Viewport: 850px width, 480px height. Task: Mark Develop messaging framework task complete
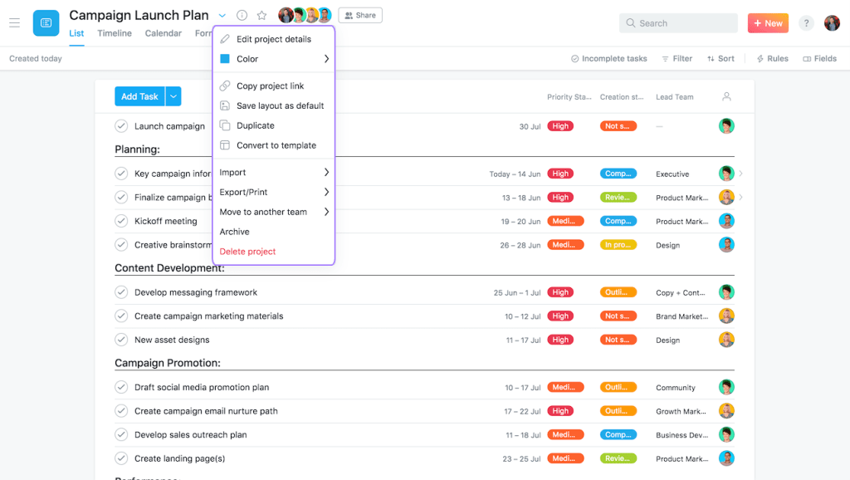pyautogui.click(x=121, y=292)
